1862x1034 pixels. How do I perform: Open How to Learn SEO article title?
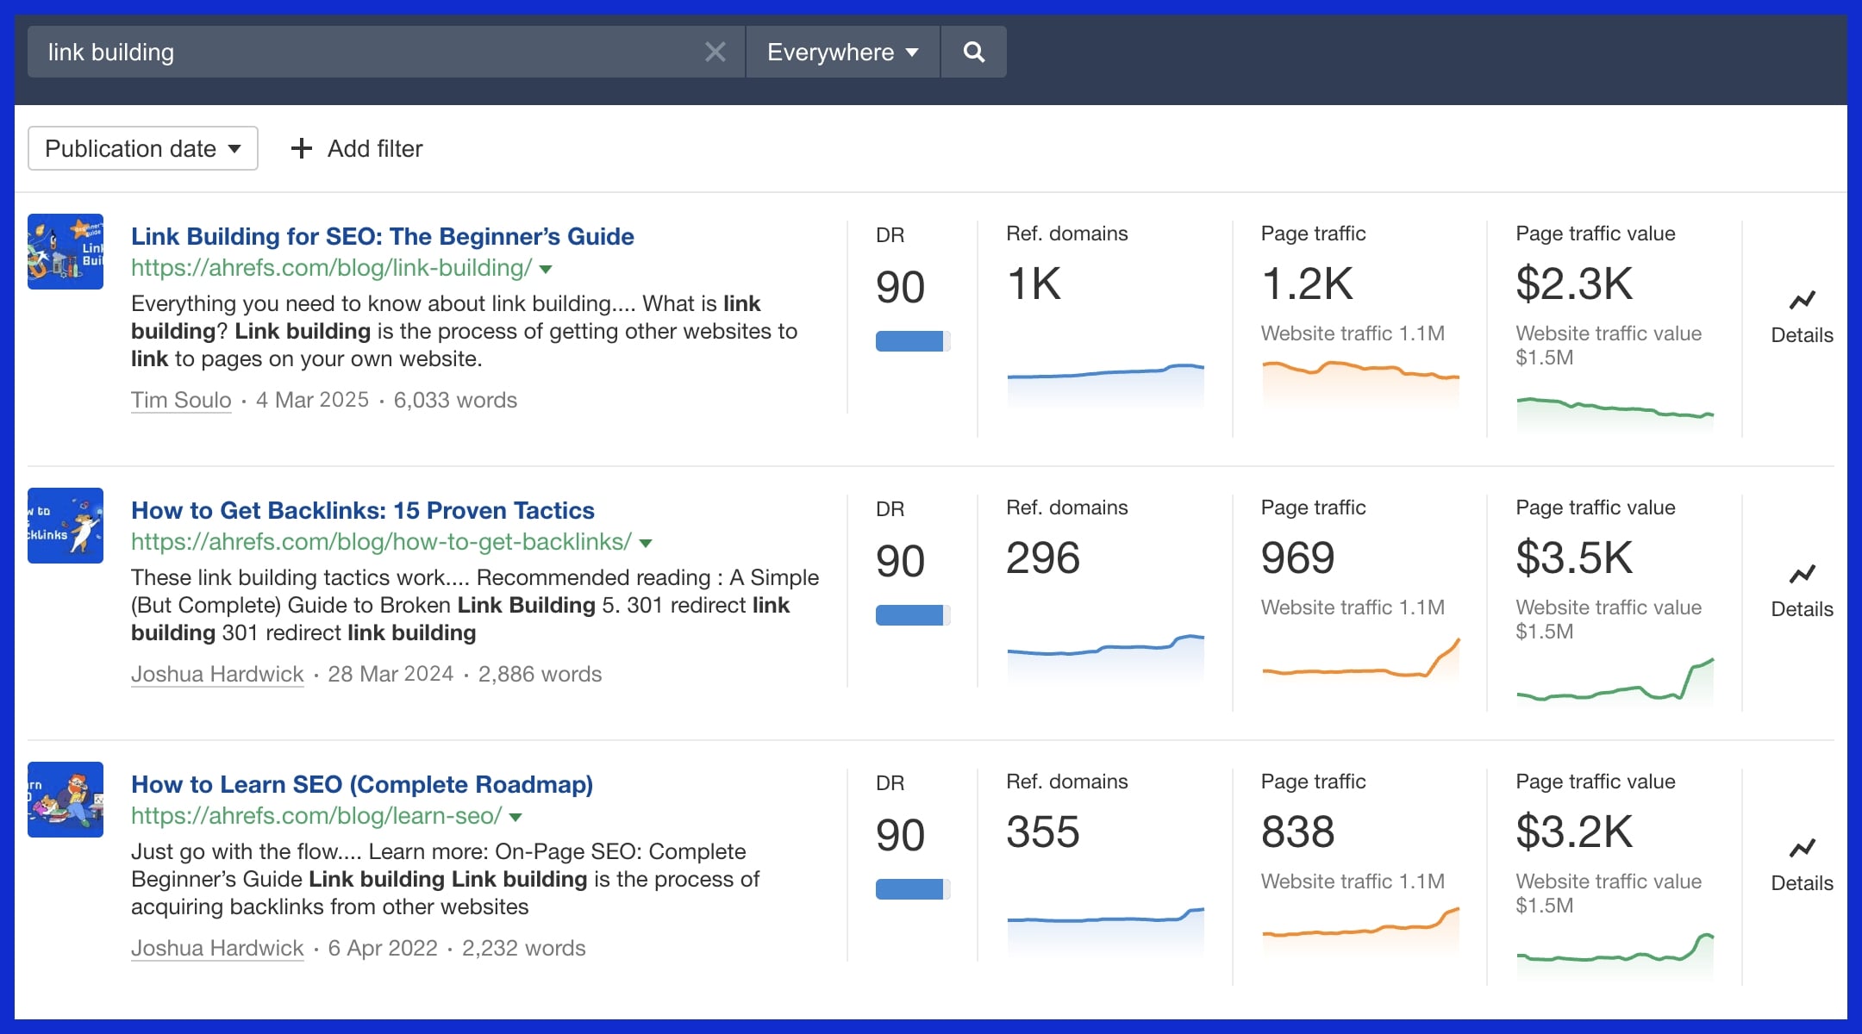coord(362,784)
